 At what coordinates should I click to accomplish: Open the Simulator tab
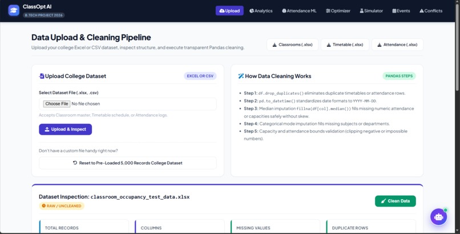tap(371, 11)
